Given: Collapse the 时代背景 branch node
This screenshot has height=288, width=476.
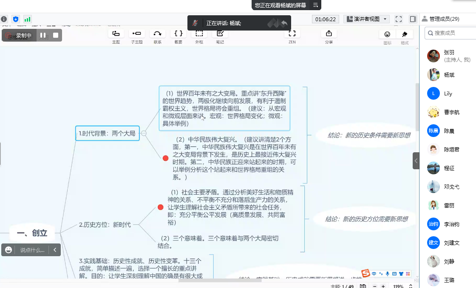Looking at the screenshot, I should [x=144, y=133].
